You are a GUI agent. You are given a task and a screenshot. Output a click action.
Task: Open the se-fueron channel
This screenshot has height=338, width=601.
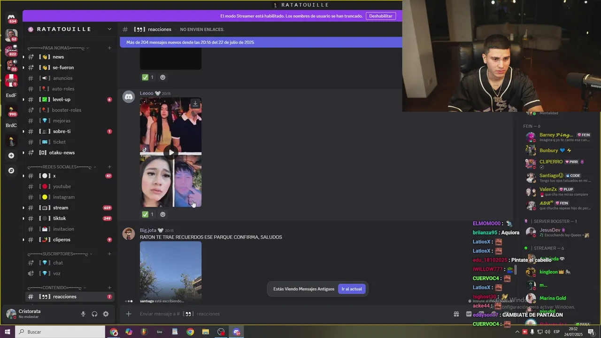tap(69, 68)
